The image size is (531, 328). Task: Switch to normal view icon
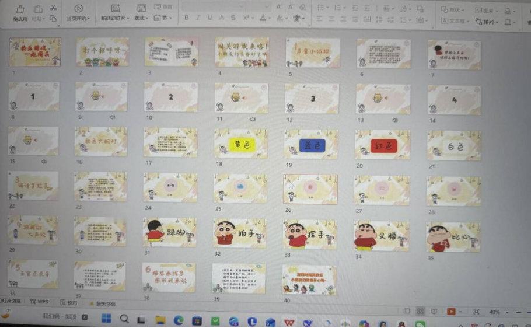click(x=407, y=310)
